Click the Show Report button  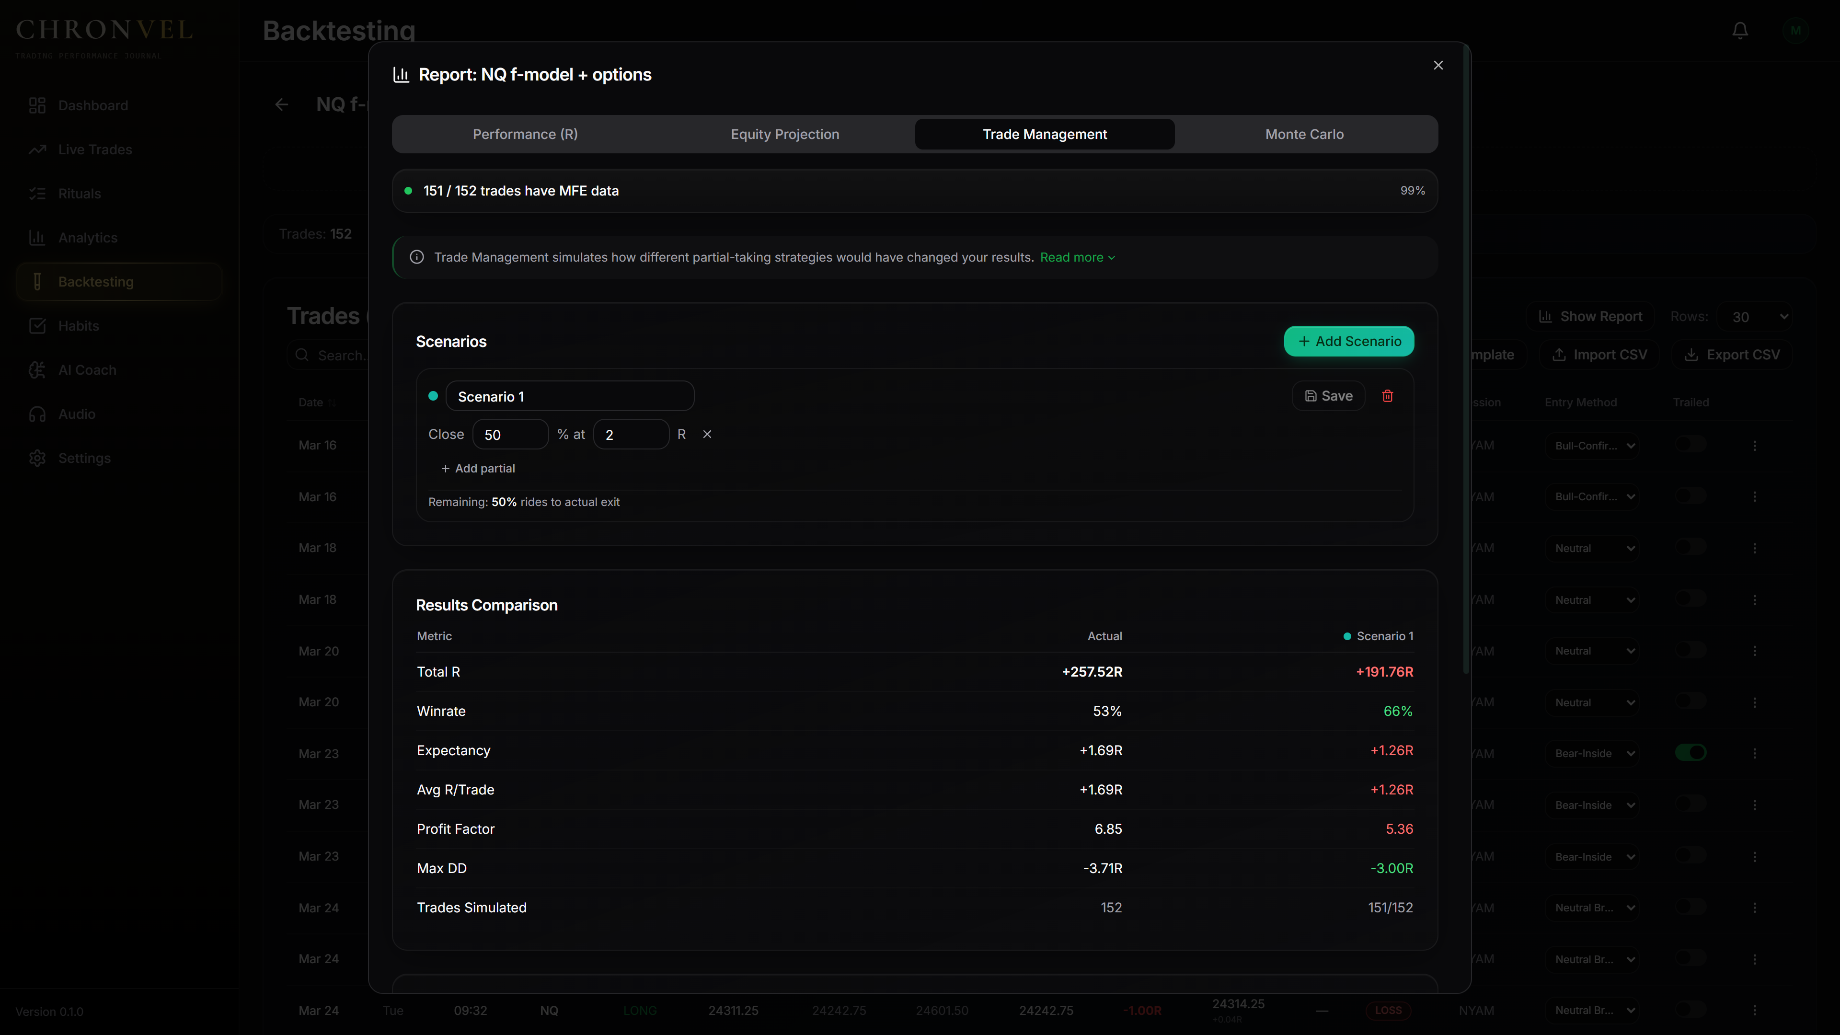pos(1591,317)
